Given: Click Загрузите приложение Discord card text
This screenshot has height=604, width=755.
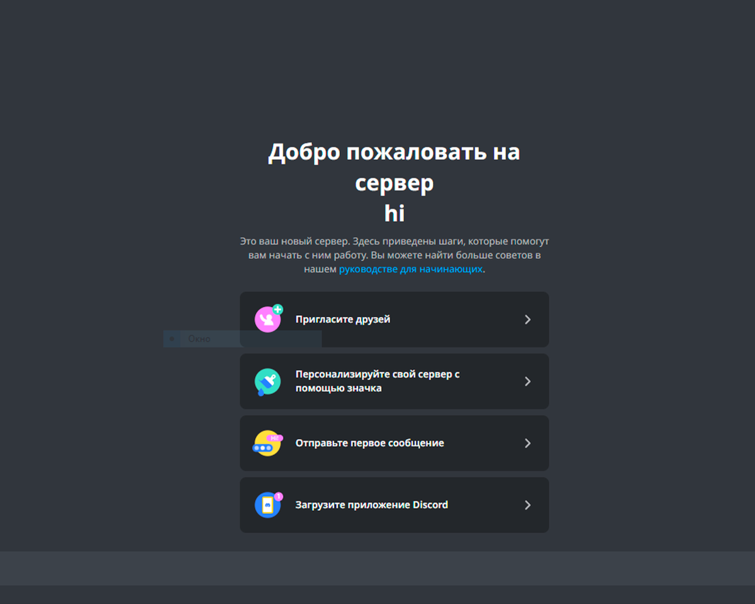Looking at the screenshot, I should click(372, 505).
